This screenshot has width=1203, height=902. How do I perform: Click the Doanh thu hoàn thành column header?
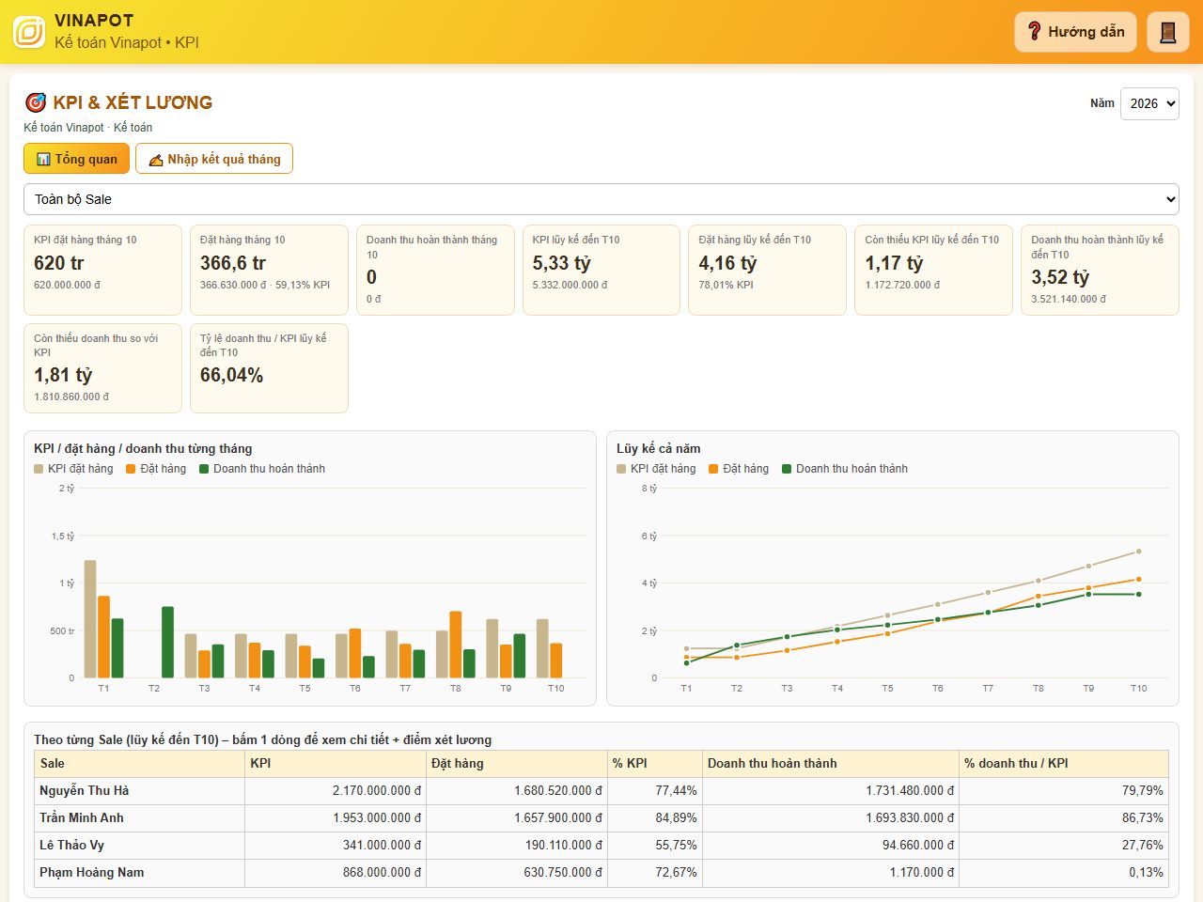click(x=830, y=764)
